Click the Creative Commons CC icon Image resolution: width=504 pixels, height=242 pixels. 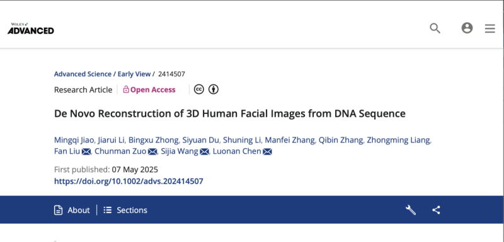[199, 89]
